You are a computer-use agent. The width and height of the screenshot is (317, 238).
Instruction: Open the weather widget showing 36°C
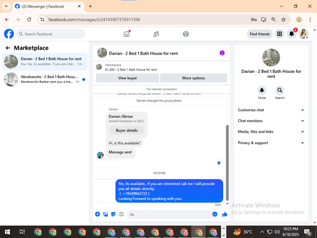pos(243,232)
